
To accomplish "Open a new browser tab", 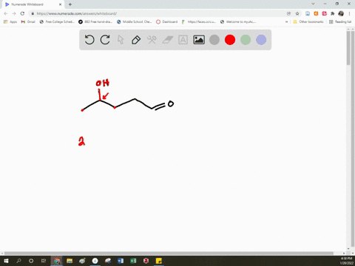I will (70, 4).
